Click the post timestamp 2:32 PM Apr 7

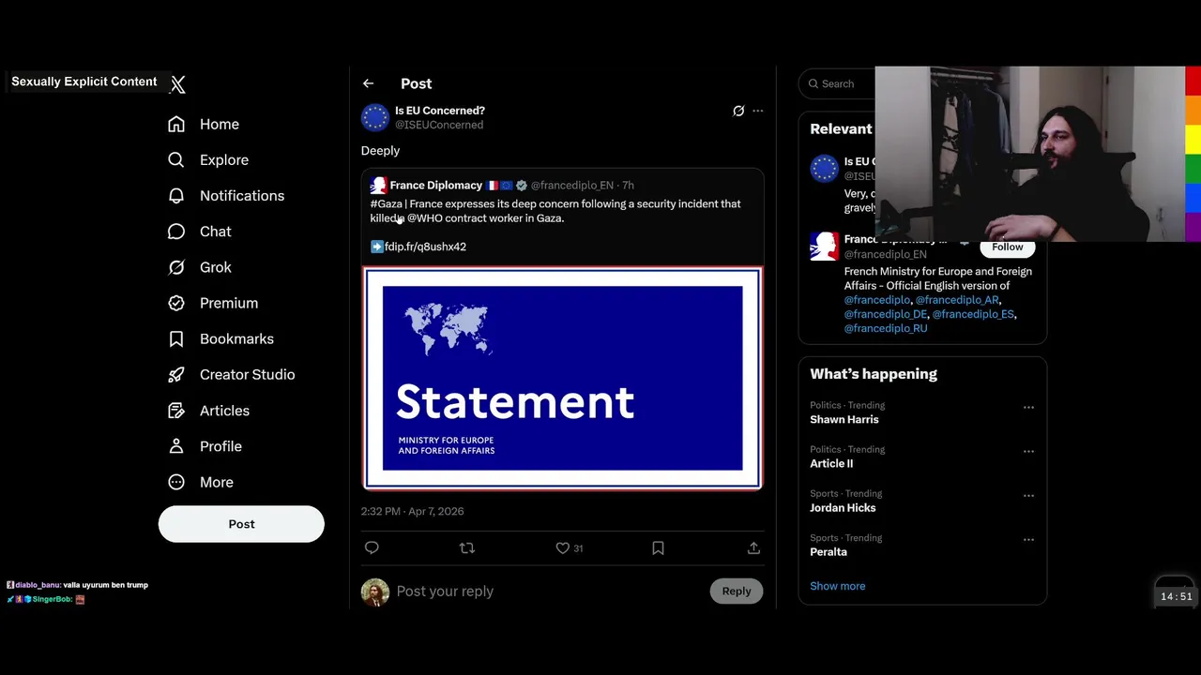(x=413, y=512)
